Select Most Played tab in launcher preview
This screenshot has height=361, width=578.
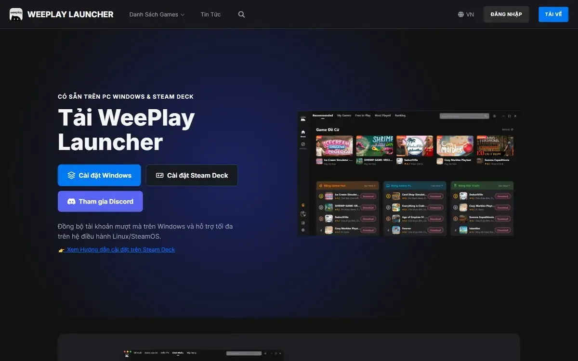pyautogui.click(x=382, y=116)
